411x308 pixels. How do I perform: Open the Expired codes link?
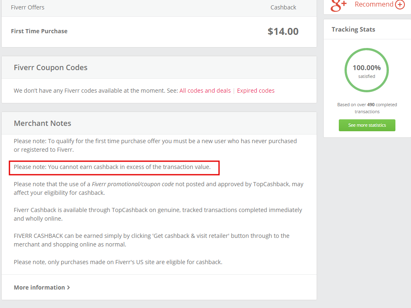tap(256, 91)
